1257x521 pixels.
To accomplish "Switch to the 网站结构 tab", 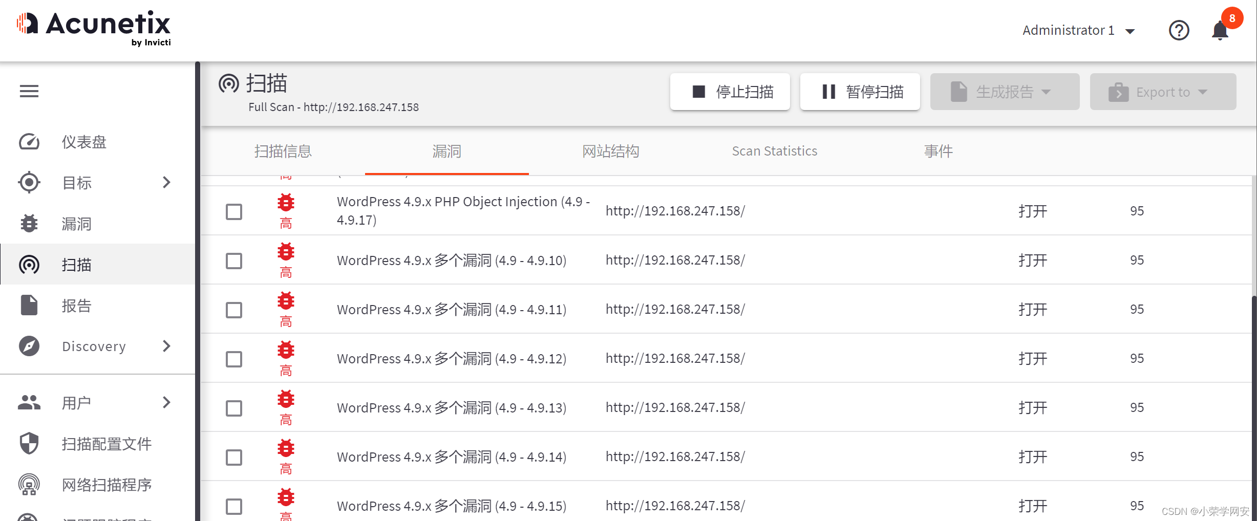I will tap(610, 151).
